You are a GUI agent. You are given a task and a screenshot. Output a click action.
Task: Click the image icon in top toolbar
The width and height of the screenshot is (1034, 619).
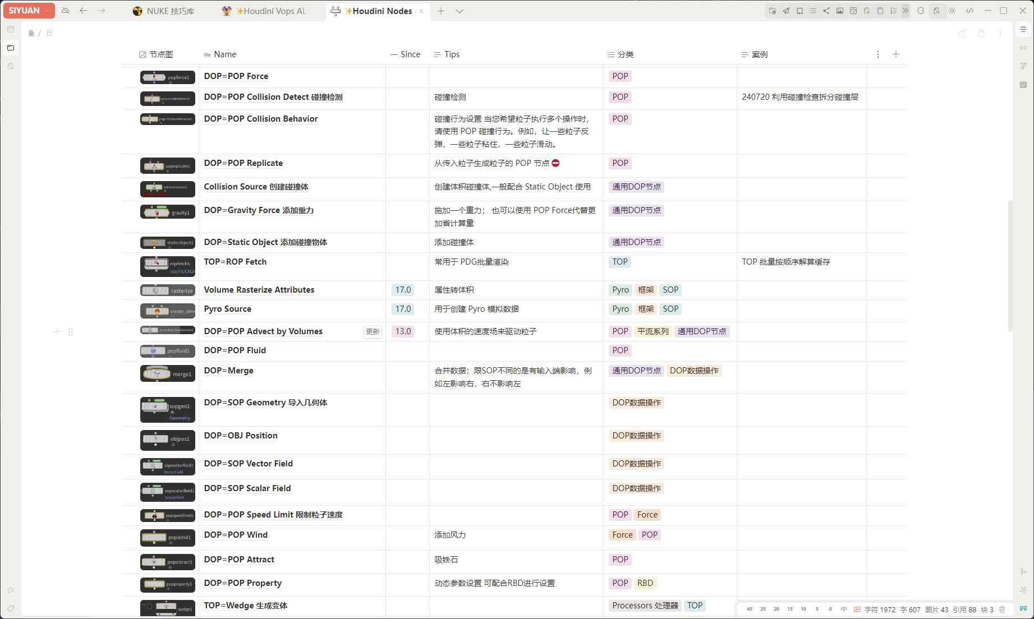[840, 11]
